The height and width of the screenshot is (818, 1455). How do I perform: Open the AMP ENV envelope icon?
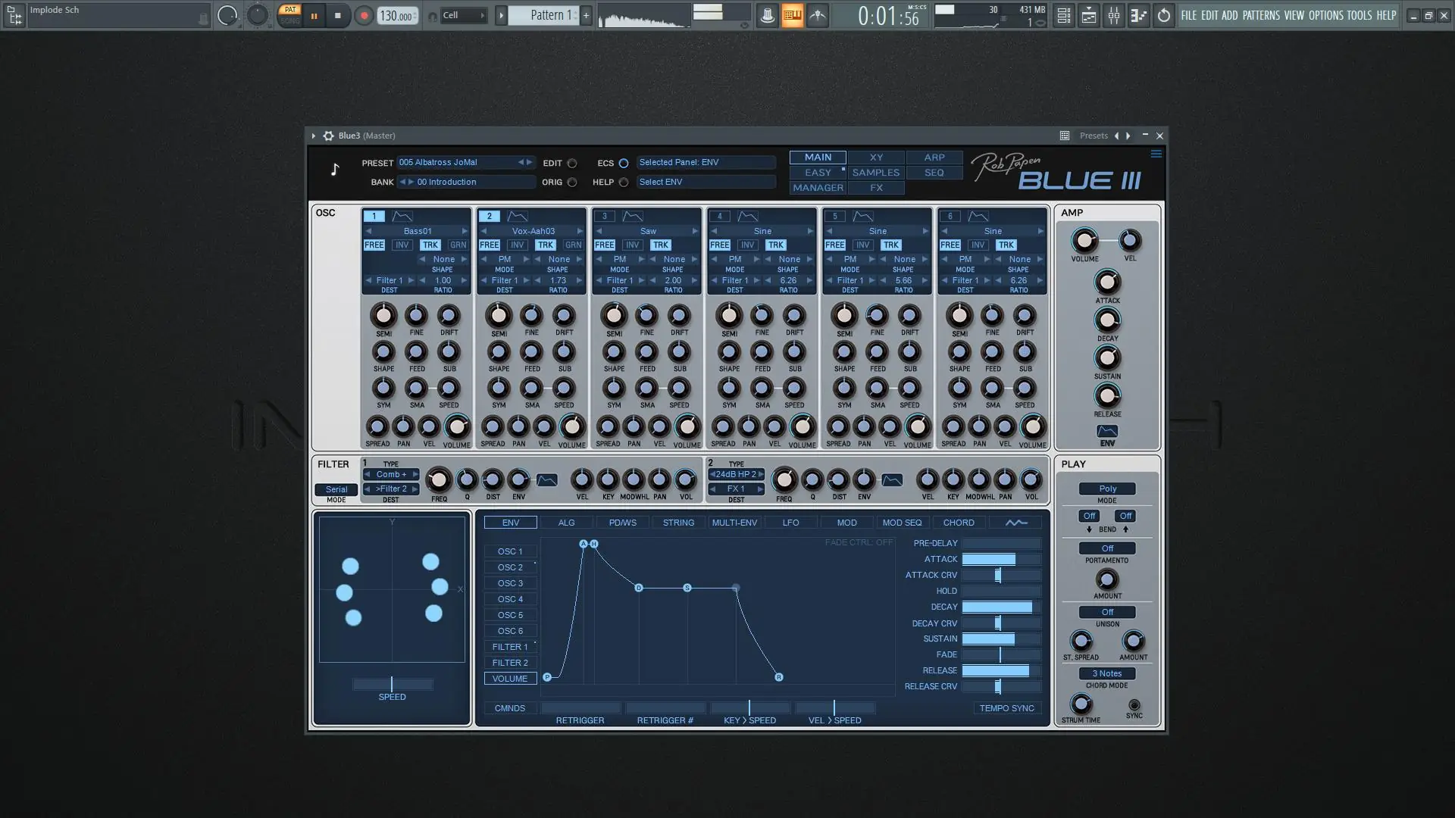click(1106, 431)
